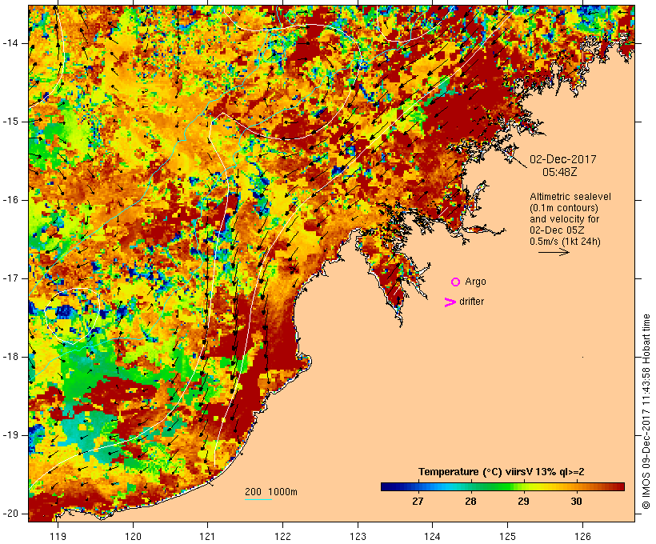Click the drifter legend label
The width and height of the screenshot is (656, 544).
click(471, 302)
